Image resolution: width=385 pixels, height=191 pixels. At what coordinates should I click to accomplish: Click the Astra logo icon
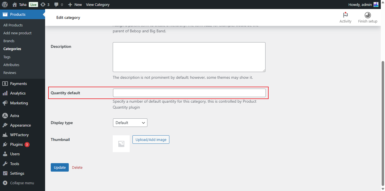click(5, 116)
